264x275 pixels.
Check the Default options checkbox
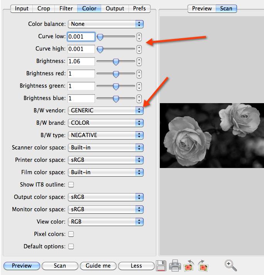coord(71,246)
